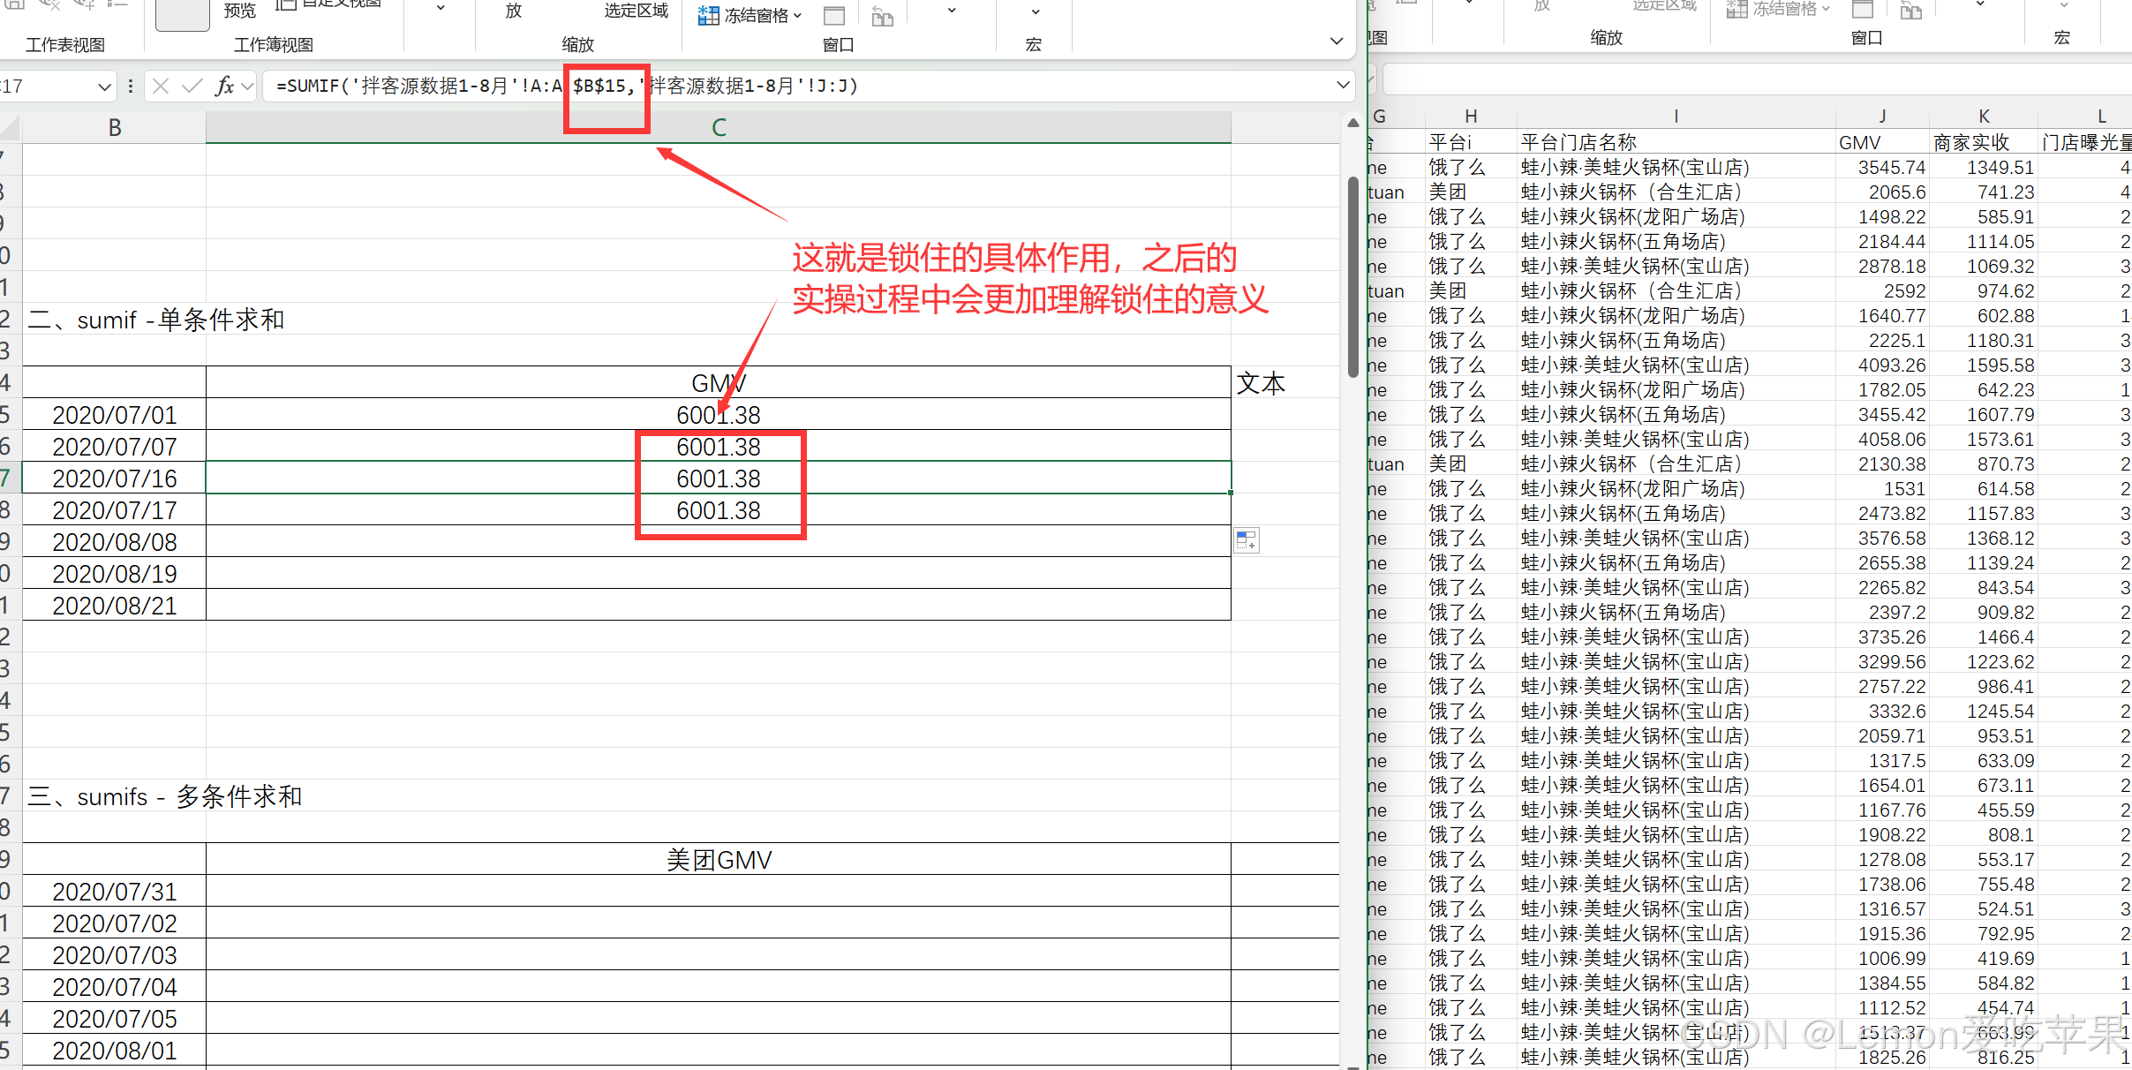2132x1070 pixels.
Task: Collapse the ribbon with chevron at ribbon's right edge
Action: click(1337, 41)
